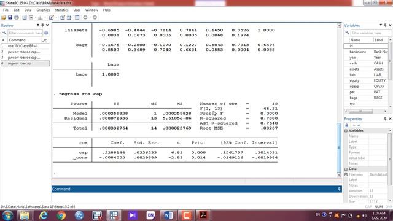Screen dimensions: 393x221
Task: Click the Graph bar chart toolbar icon
Action: coord(41,17)
